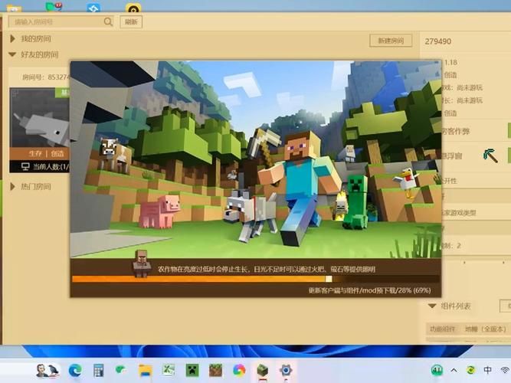
Task: Open the Wi-Fi network tray icon
Action: [x=505, y=370]
